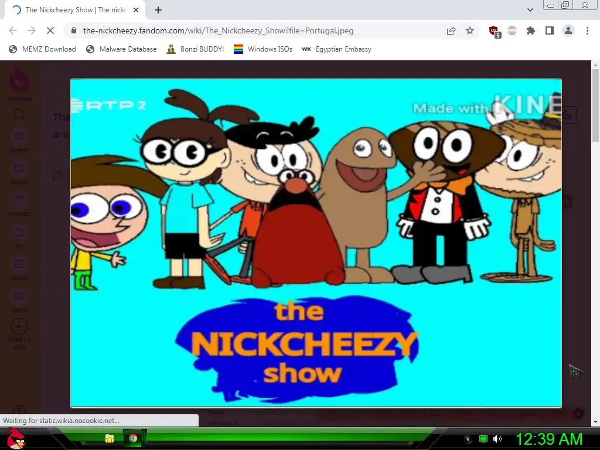The image size is (600, 450).
Task: Open the Malware Database bookmark
Action: 122,49
